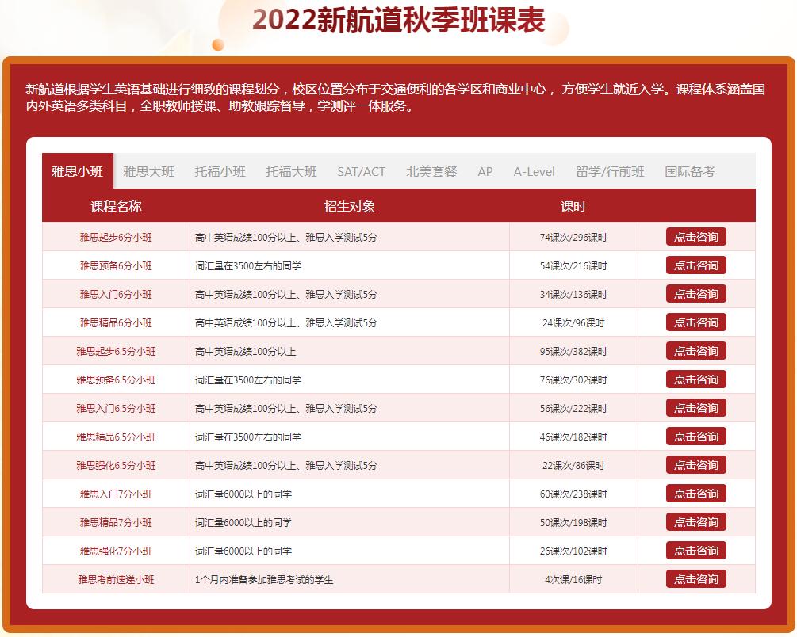Click the 课程名称 column header
Image resolution: width=797 pixels, height=637 pixels.
click(116, 206)
